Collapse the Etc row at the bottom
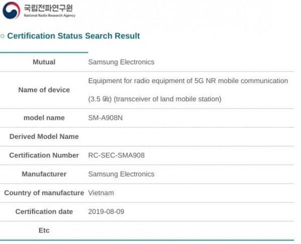The image size is (301, 244). (43, 230)
